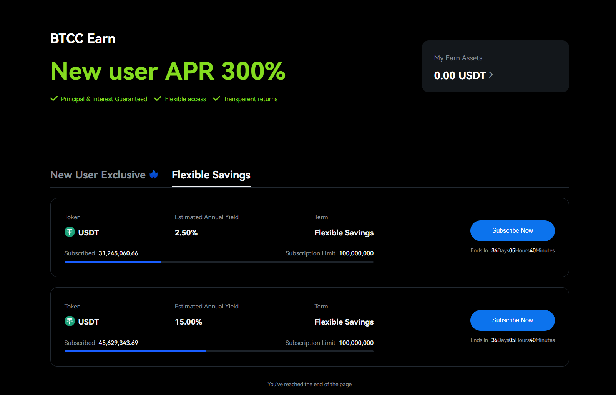The width and height of the screenshot is (616, 395).
Task: Click the BTCC Earn page title
Action: click(x=83, y=38)
